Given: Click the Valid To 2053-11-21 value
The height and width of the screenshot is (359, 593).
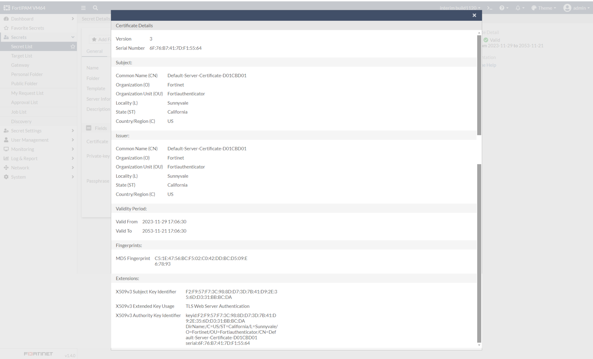Looking at the screenshot, I should (164, 231).
